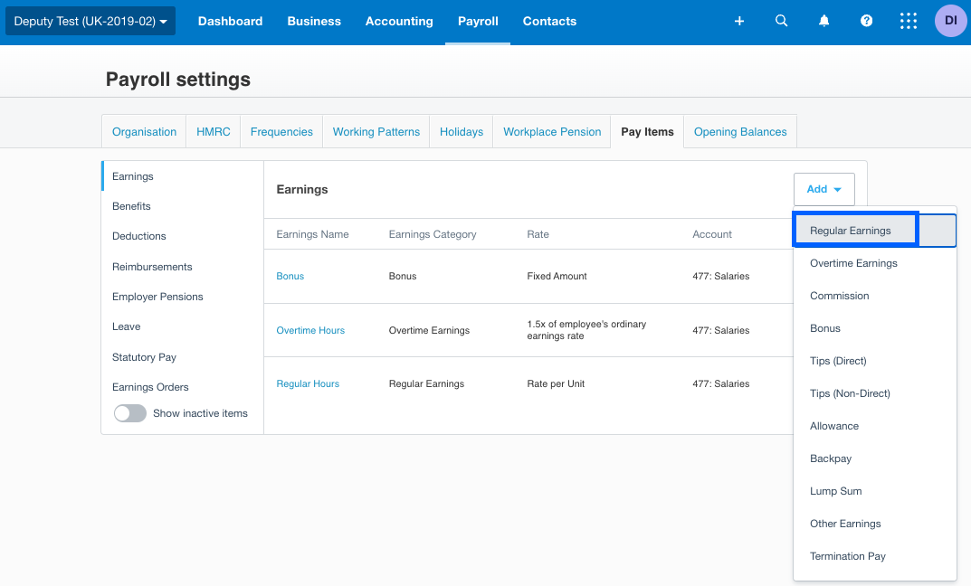
Task: Collapse the Add dropdown button
Action: (x=823, y=189)
